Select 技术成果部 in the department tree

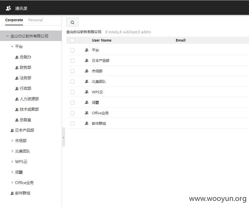click(x=29, y=110)
